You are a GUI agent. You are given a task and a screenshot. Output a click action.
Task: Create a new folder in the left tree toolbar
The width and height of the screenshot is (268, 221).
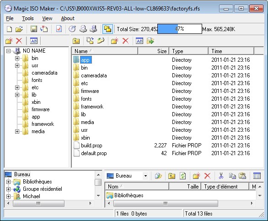[9, 41]
